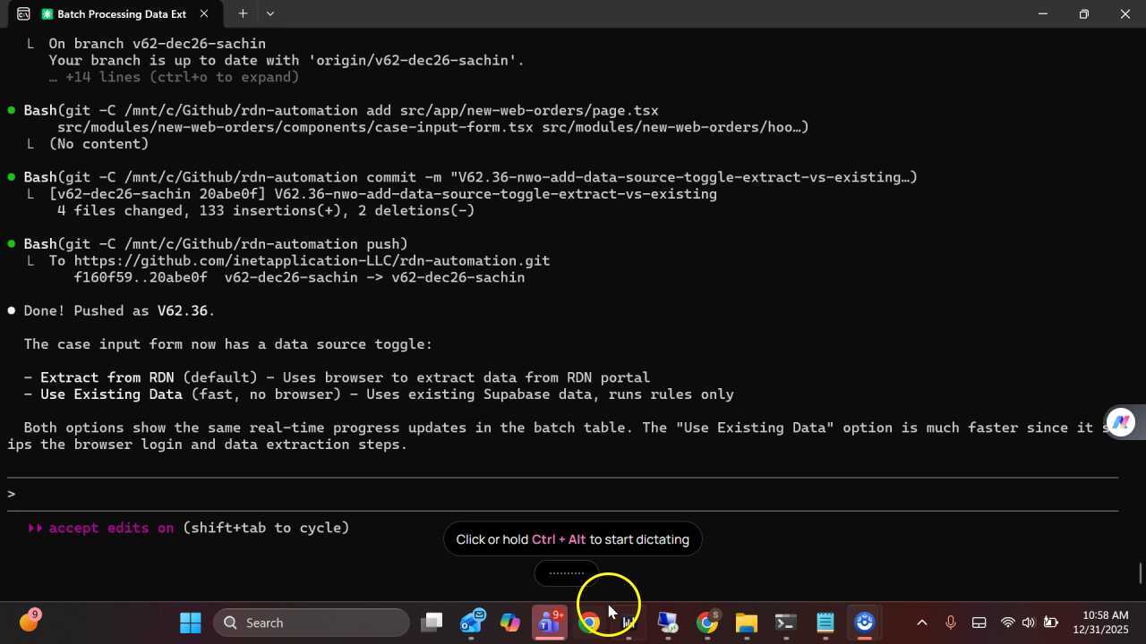Open Notepad from the taskbar
This screenshot has height=644, width=1146.
[x=825, y=623]
